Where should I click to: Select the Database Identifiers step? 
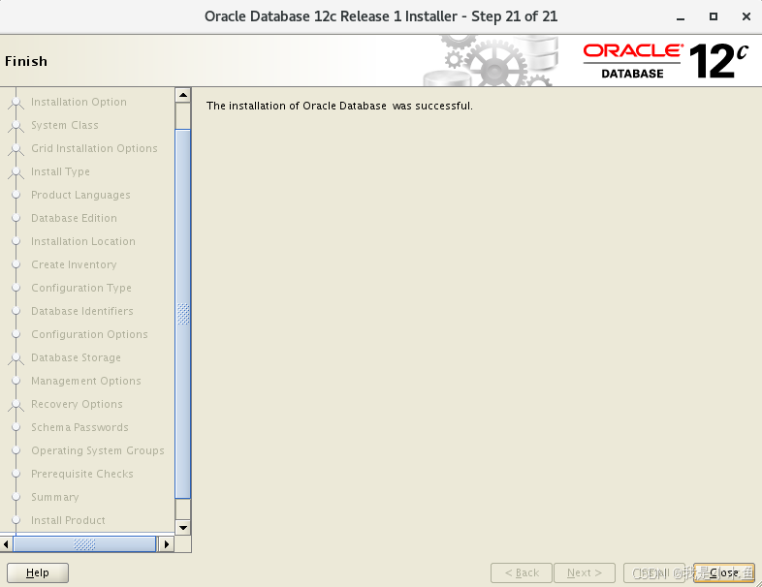point(82,311)
